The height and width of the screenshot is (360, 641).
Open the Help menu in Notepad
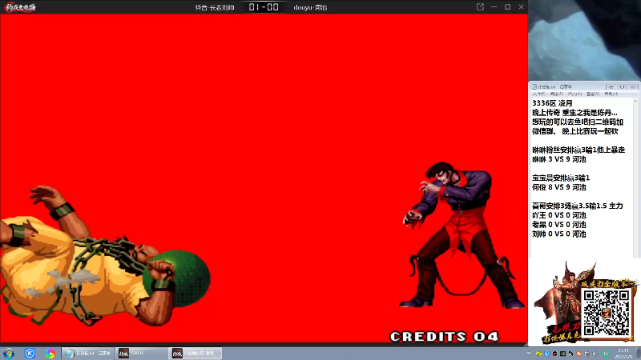[x=611, y=94]
